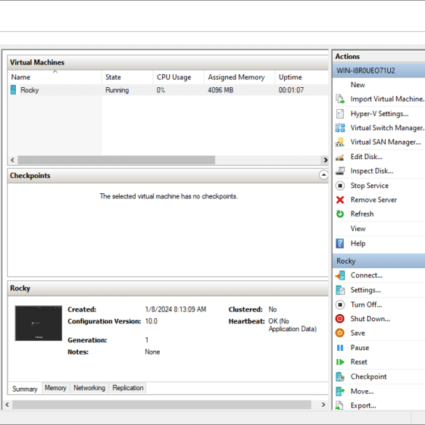The width and height of the screenshot is (425, 425).
Task: Click the Virtual Machines list left scroll arrow
Action: click(x=12, y=160)
